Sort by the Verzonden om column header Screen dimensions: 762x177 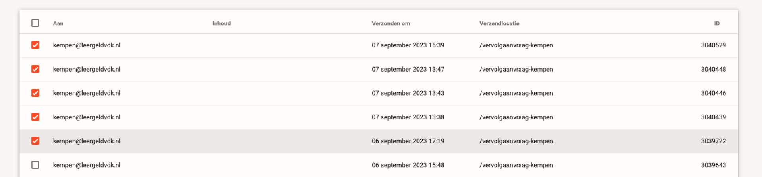click(391, 23)
